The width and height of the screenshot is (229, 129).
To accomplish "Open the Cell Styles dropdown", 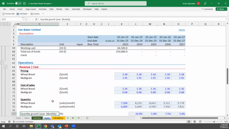I will (23, 14).
